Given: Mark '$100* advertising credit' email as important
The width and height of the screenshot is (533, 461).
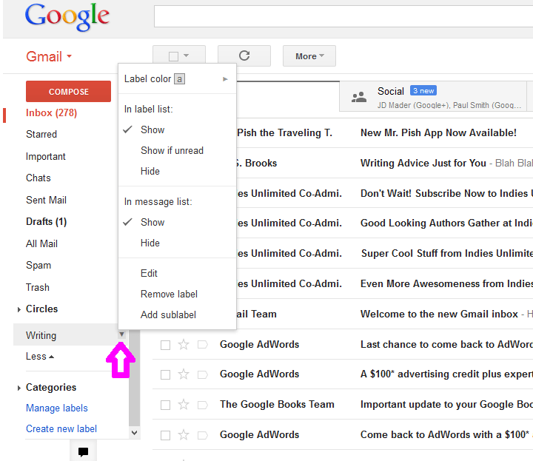Looking at the screenshot, I should (203, 374).
